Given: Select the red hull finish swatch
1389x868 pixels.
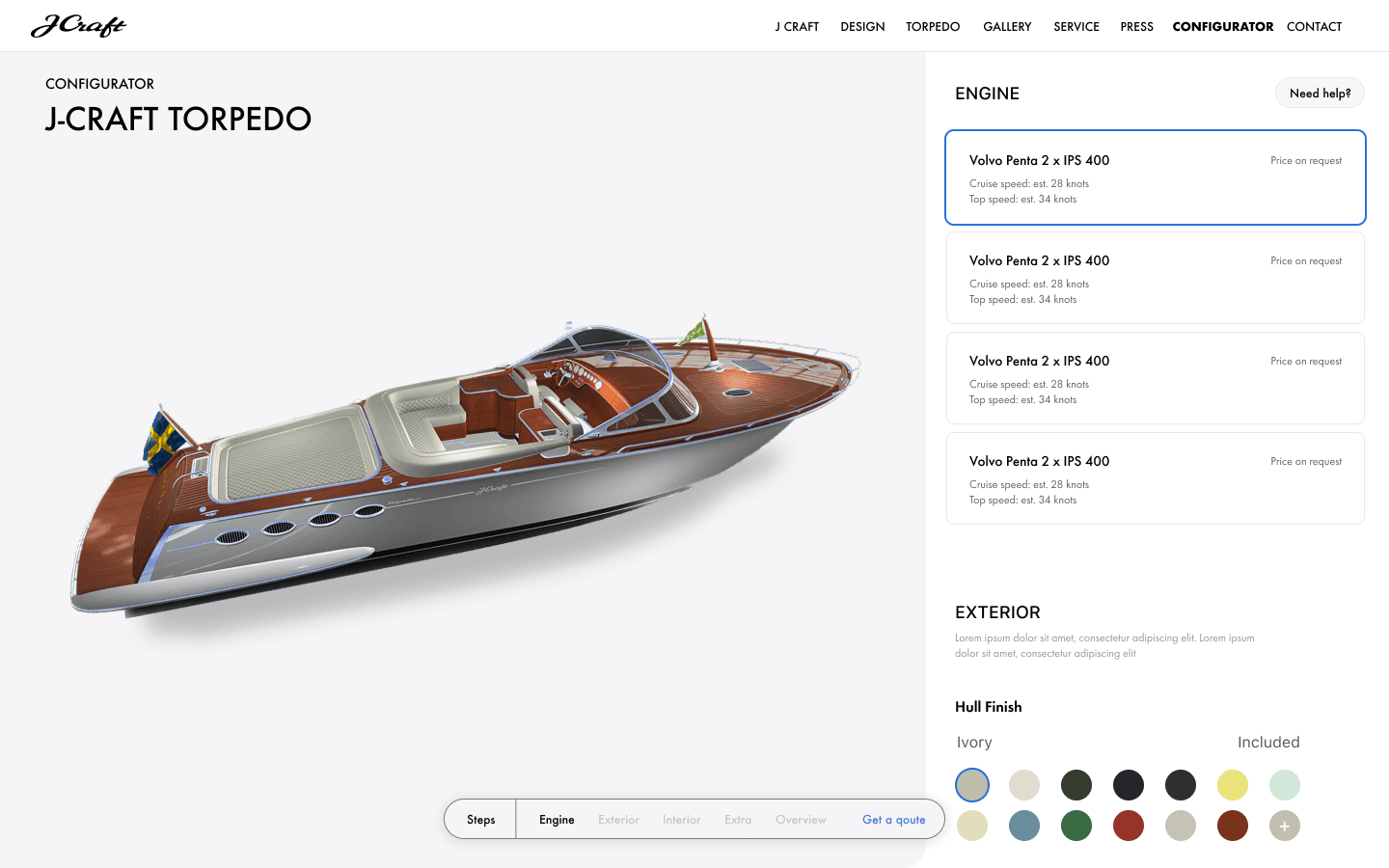Looking at the screenshot, I should pos(1128,826).
